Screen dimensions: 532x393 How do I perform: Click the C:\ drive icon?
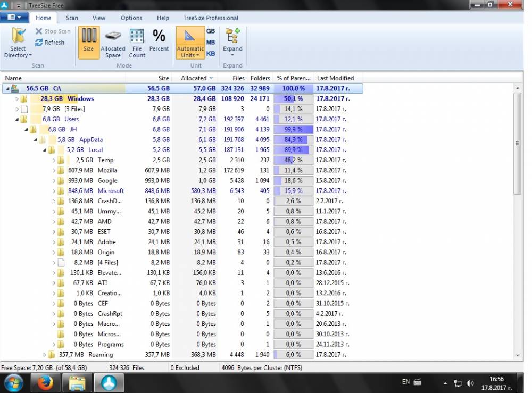click(x=14, y=88)
